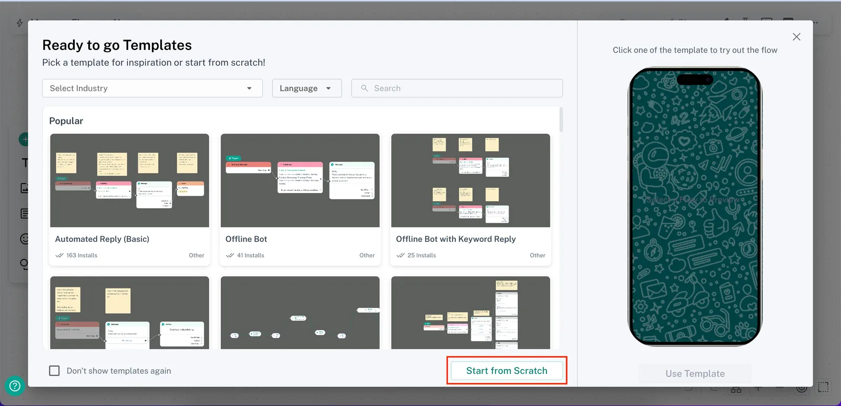The image size is (841, 406).
Task: Enable Don't show templates again checkbox
Action: click(54, 371)
